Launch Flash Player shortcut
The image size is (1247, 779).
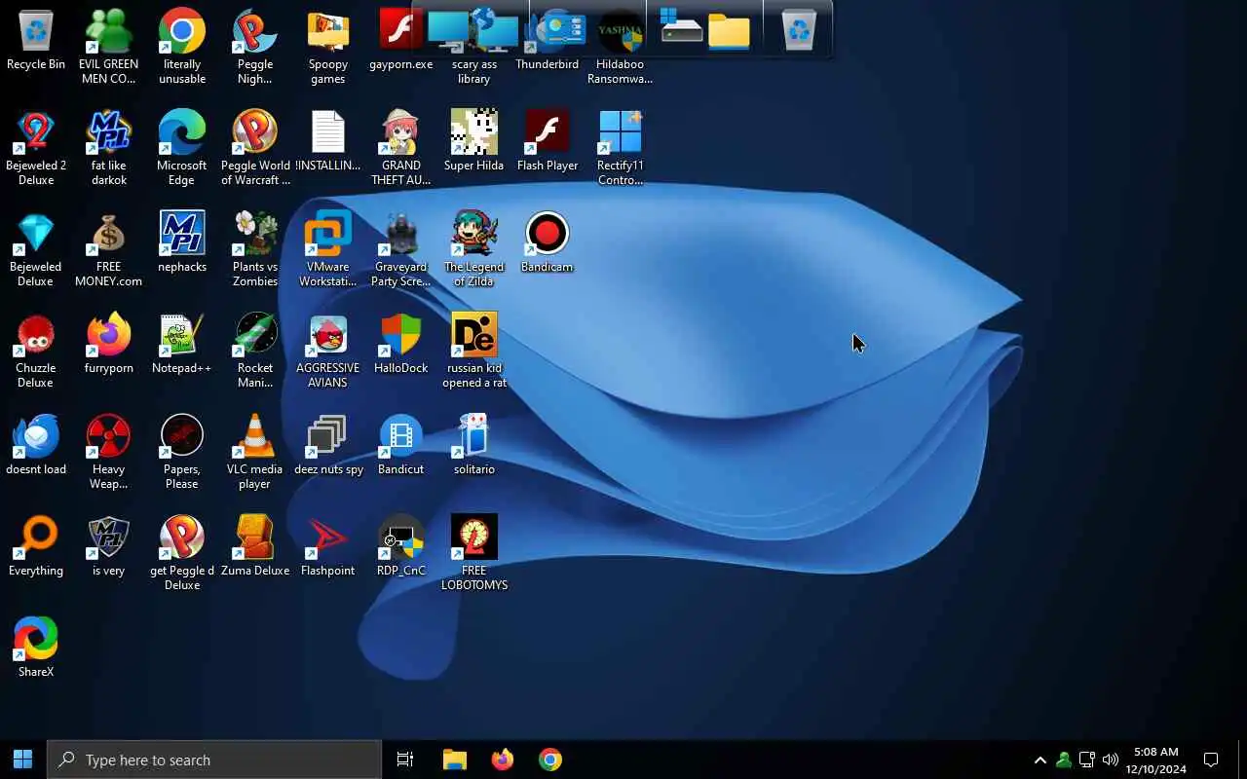point(548,140)
